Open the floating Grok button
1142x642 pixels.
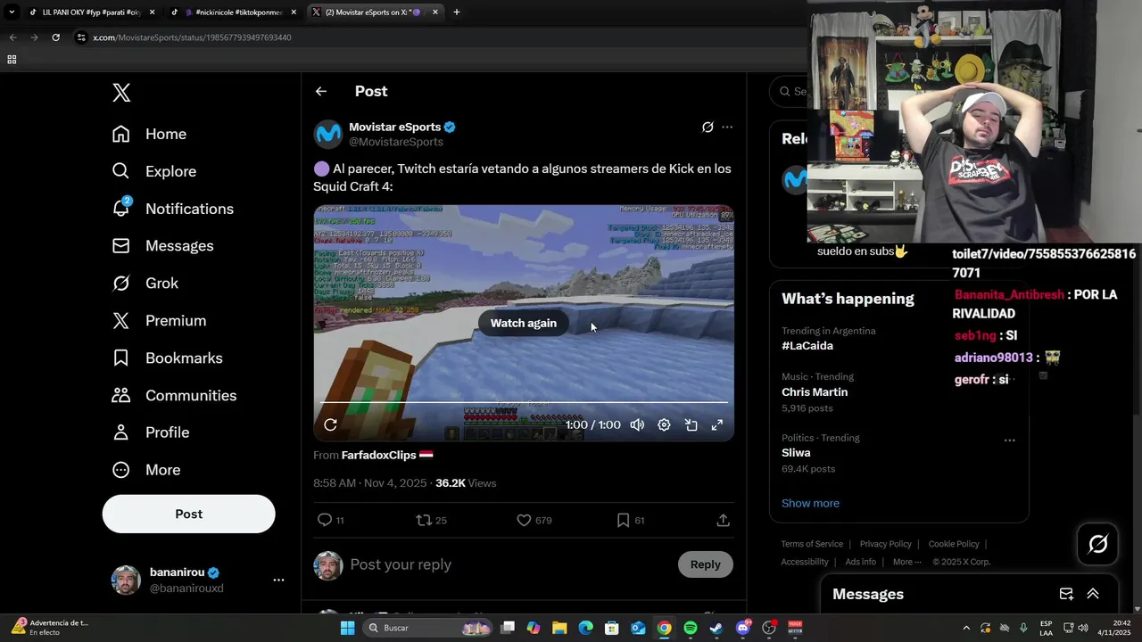(x=1097, y=544)
